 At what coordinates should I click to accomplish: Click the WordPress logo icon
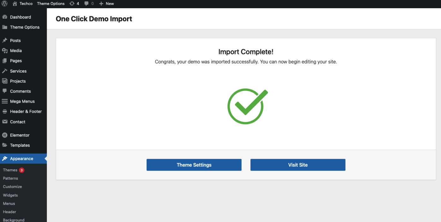coord(4,4)
